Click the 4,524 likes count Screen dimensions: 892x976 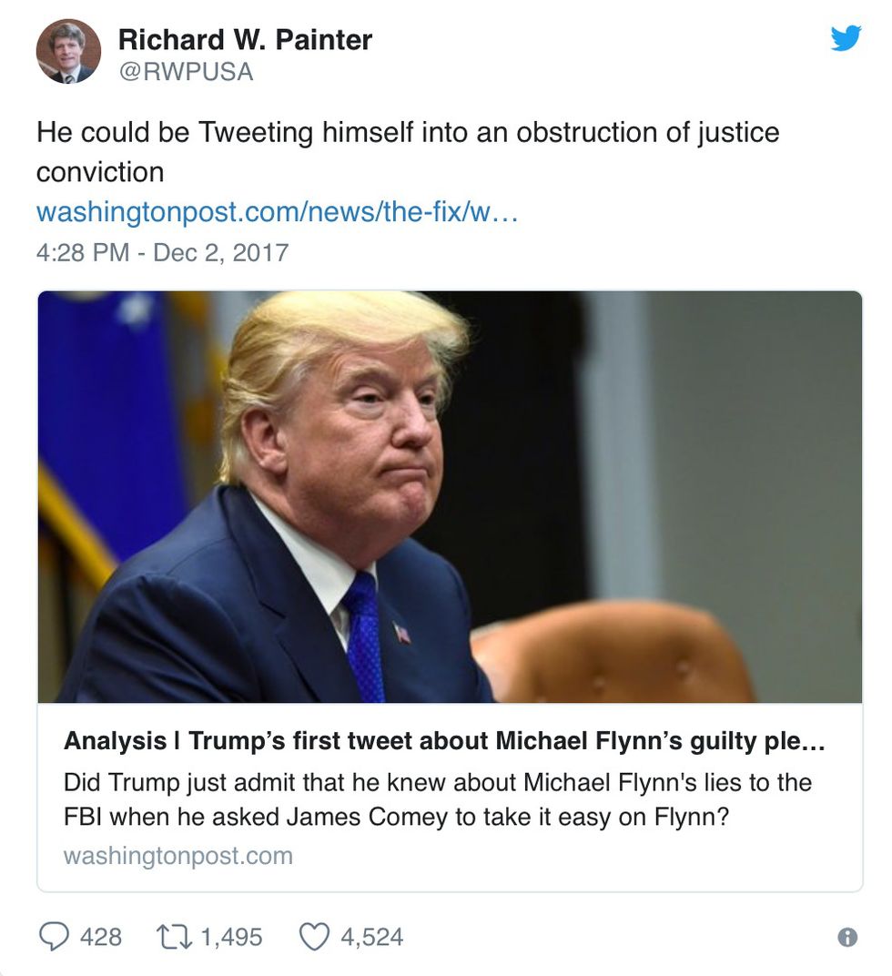click(371, 936)
